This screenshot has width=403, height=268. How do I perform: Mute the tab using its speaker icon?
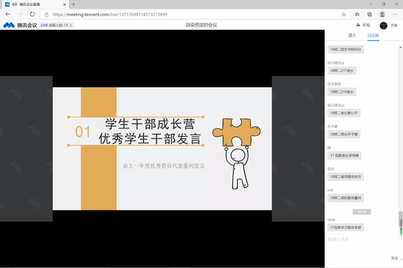[x=15, y=4]
